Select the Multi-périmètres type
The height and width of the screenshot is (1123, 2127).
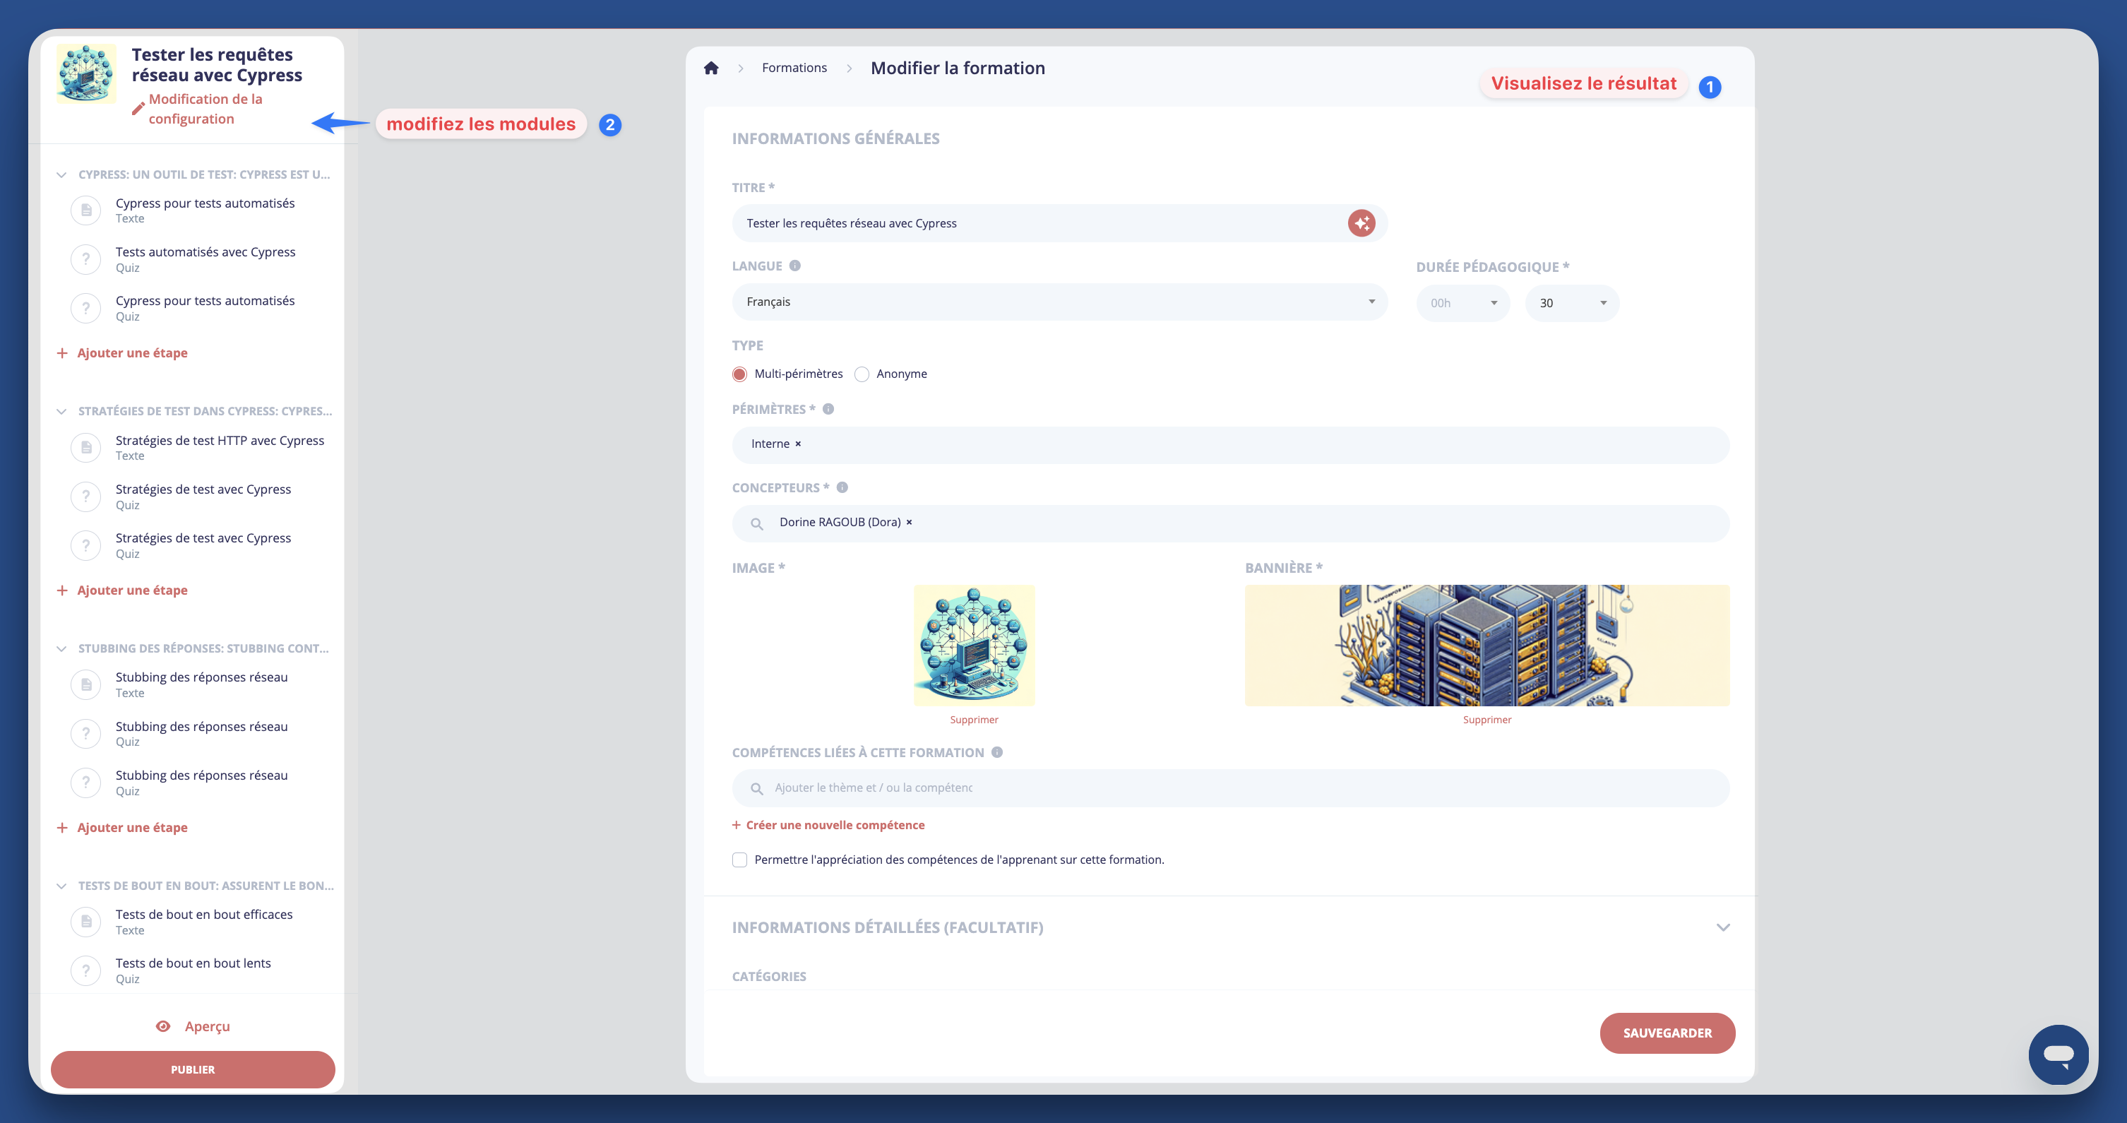coord(740,374)
